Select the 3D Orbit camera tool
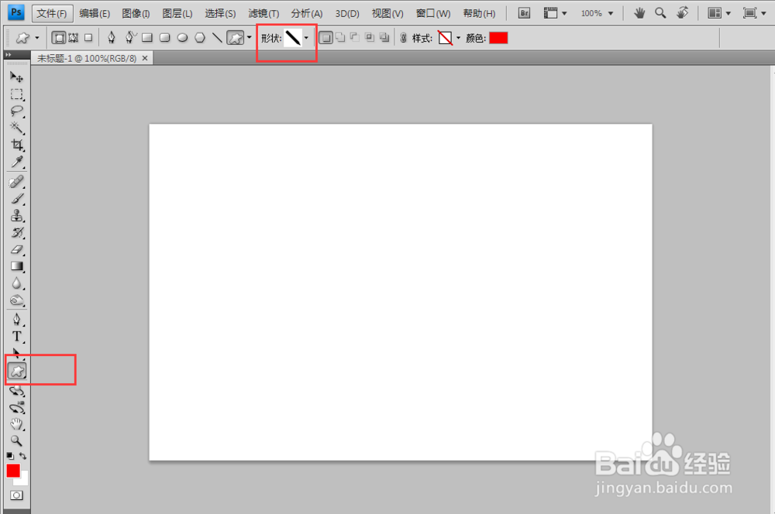The width and height of the screenshot is (775, 514). click(x=16, y=408)
